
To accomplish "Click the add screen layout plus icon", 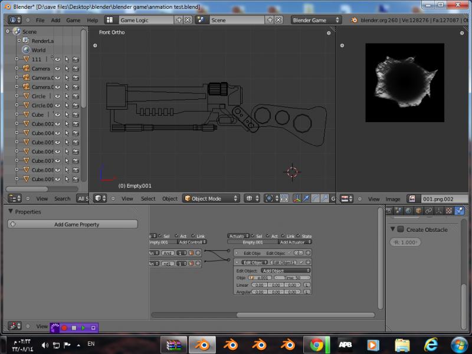I will (179, 20).
